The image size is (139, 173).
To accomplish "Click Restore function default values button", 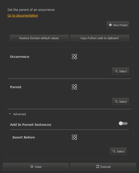I will tap(39, 38).
